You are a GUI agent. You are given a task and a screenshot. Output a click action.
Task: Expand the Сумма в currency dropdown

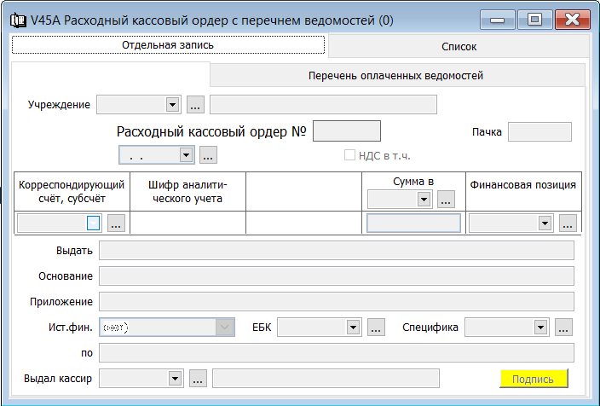[424, 200]
